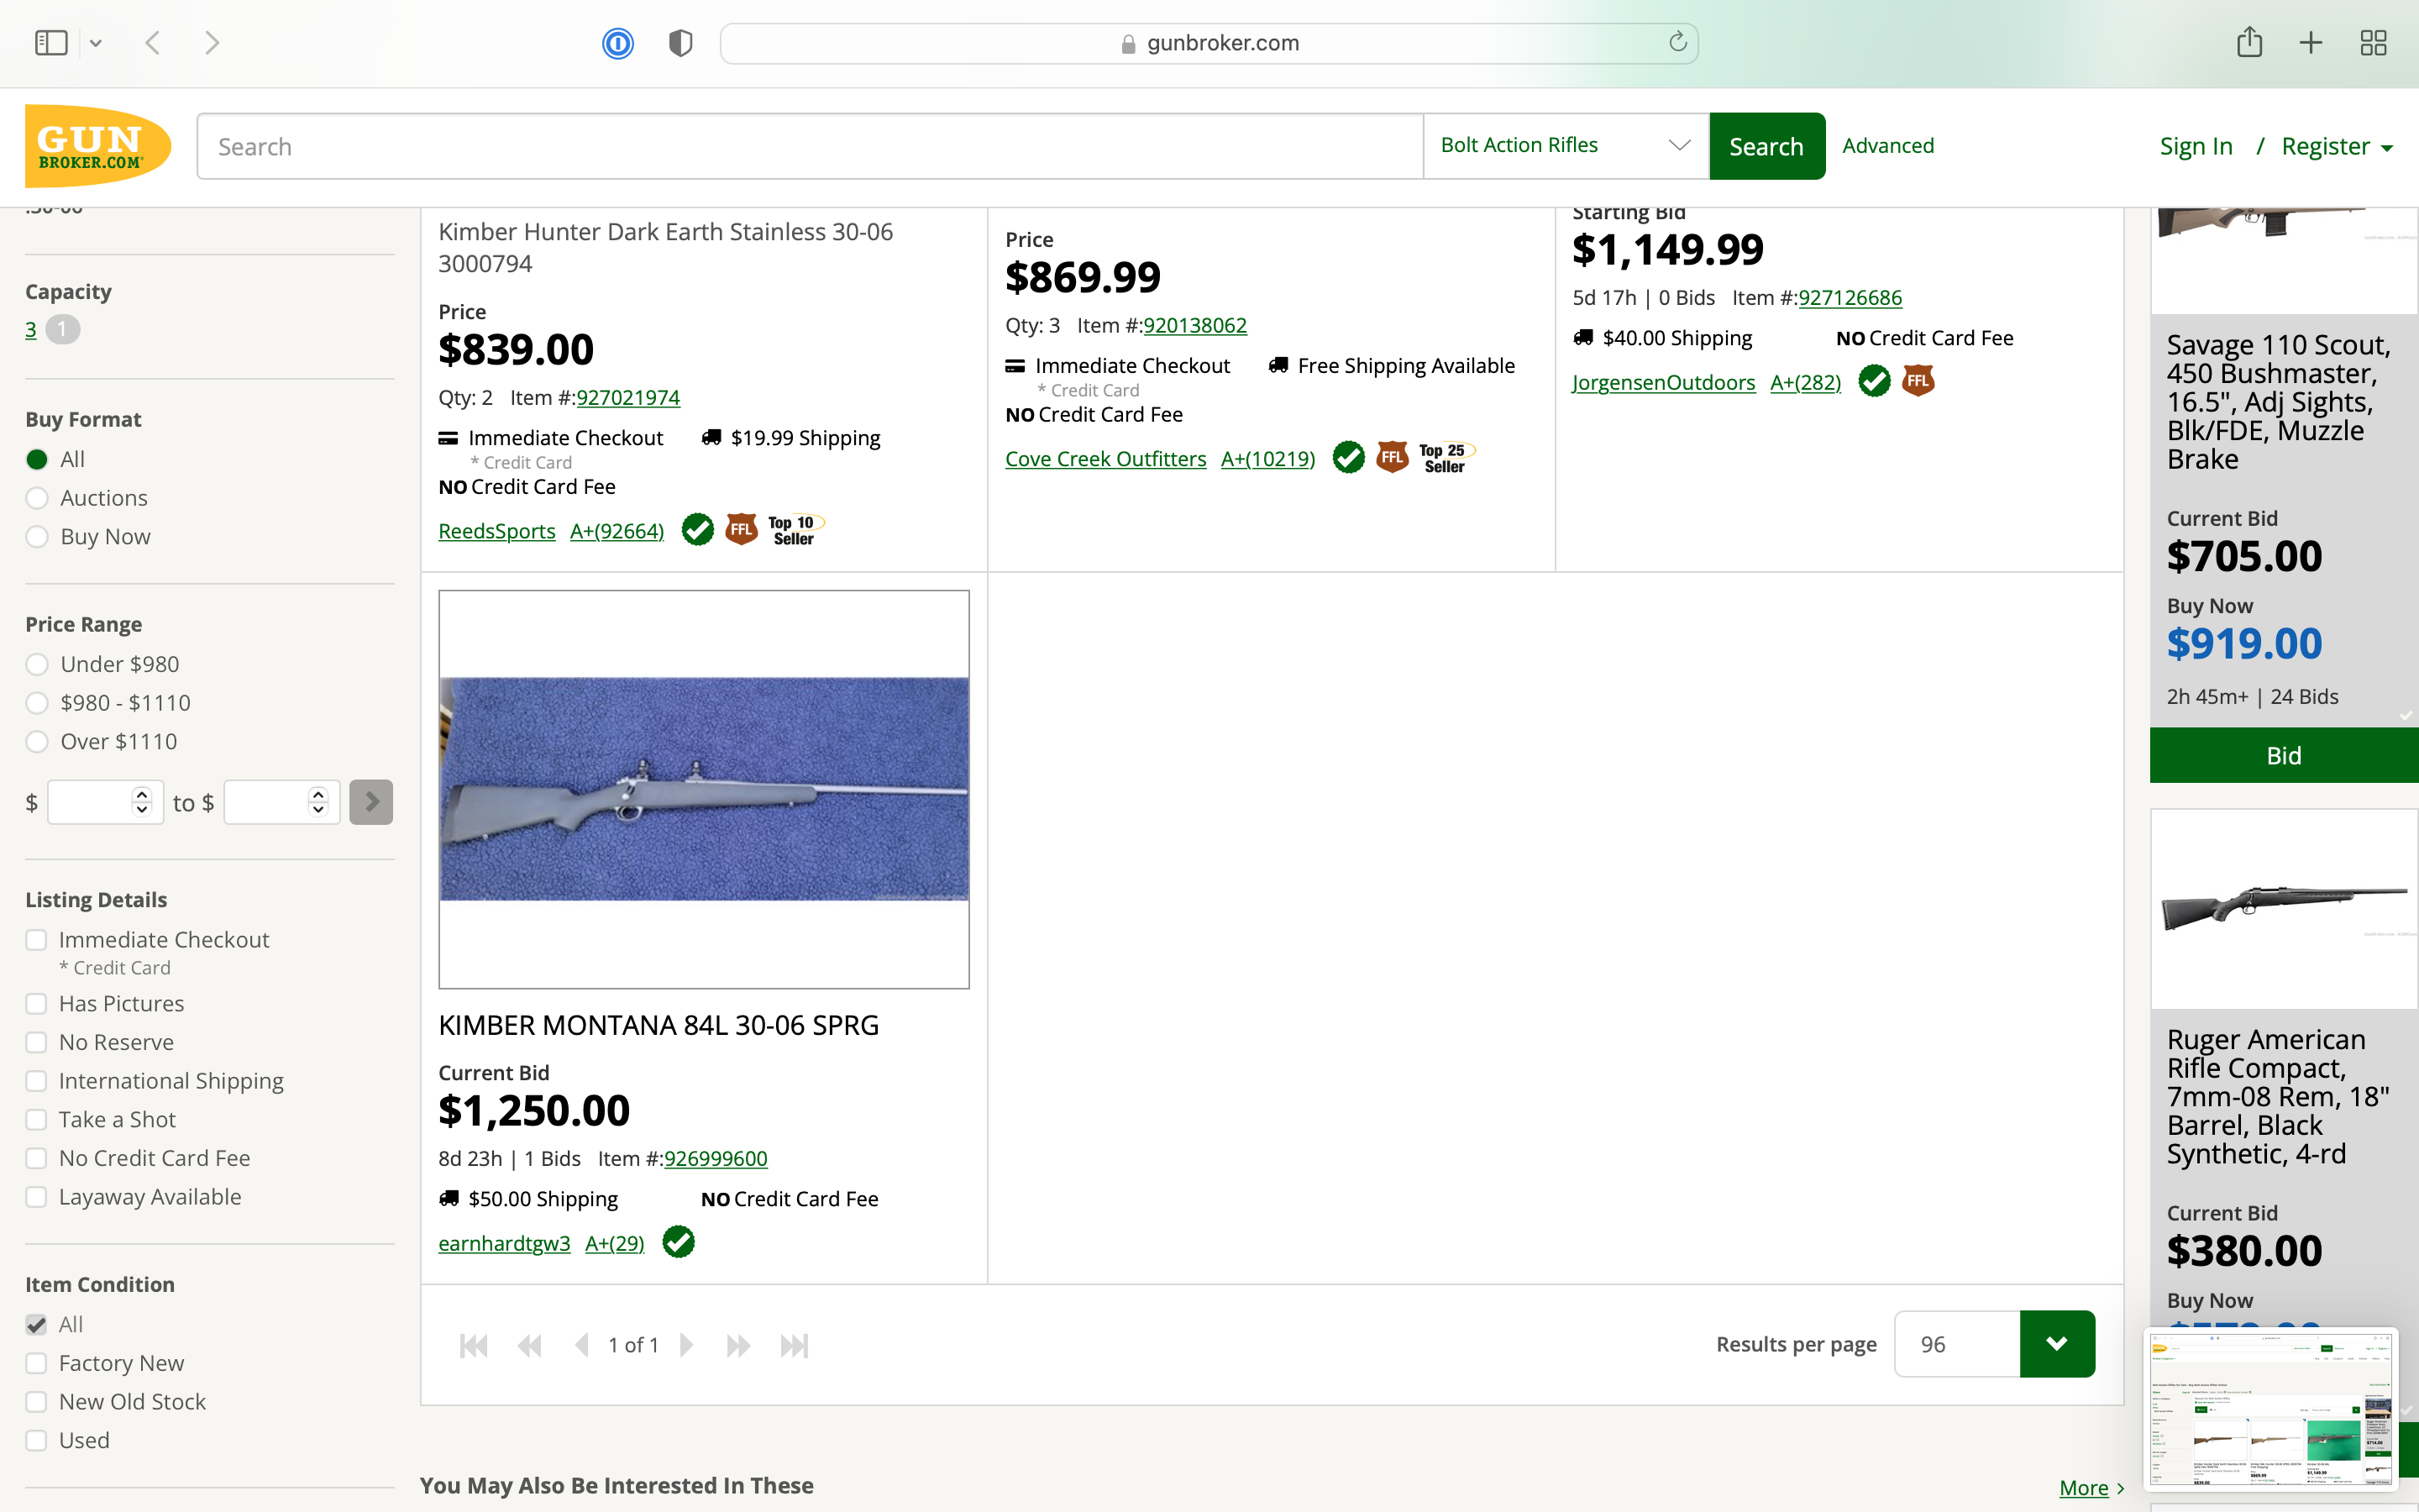Click Cove Creek Outfitters FFL badge
Viewport: 2419px width, 1512px height.
1393,457
